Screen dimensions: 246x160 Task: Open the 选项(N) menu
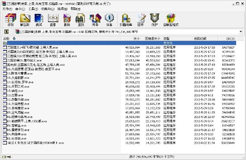62,9
